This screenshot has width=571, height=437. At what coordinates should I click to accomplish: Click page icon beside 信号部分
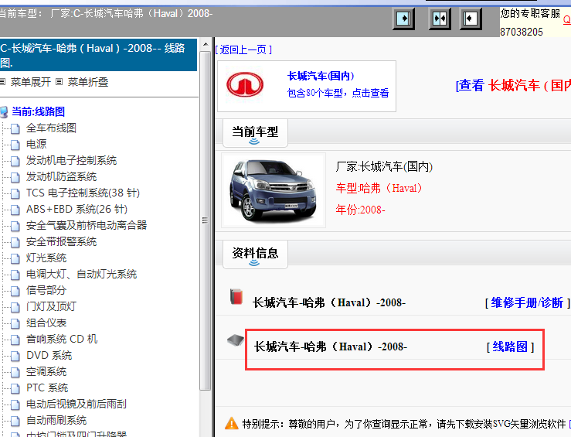click(x=15, y=291)
